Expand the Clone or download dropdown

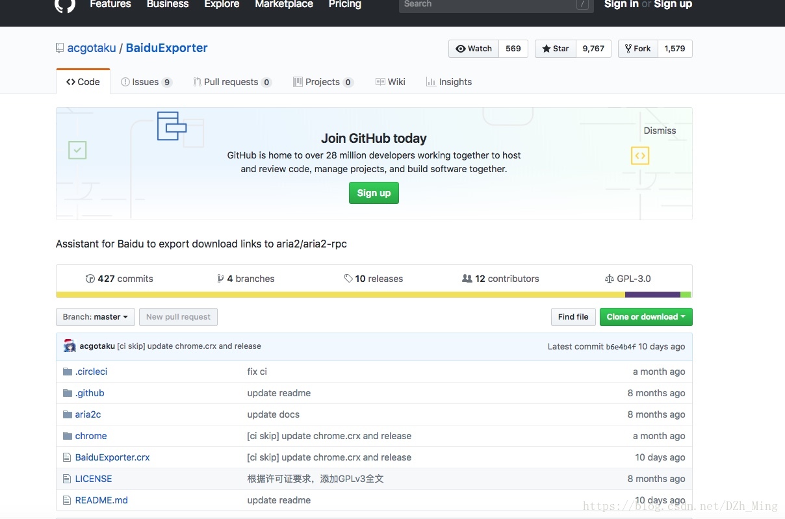point(646,317)
